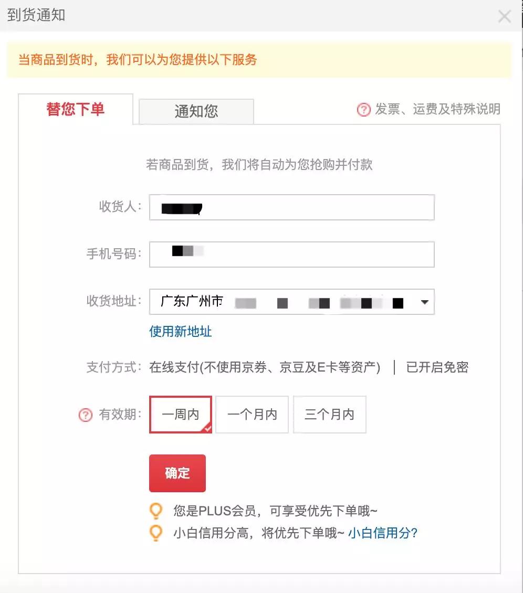
Task: Select the 一个月内 validity period
Action: pyautogui.click(x=252, y=414)
